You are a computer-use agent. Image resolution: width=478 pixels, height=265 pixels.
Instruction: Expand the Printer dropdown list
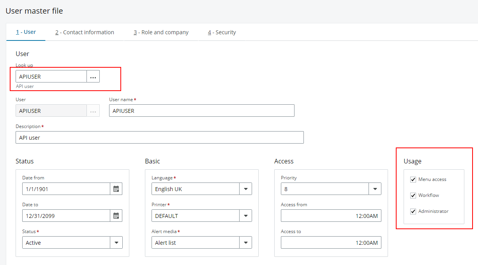tap(245, 216)
